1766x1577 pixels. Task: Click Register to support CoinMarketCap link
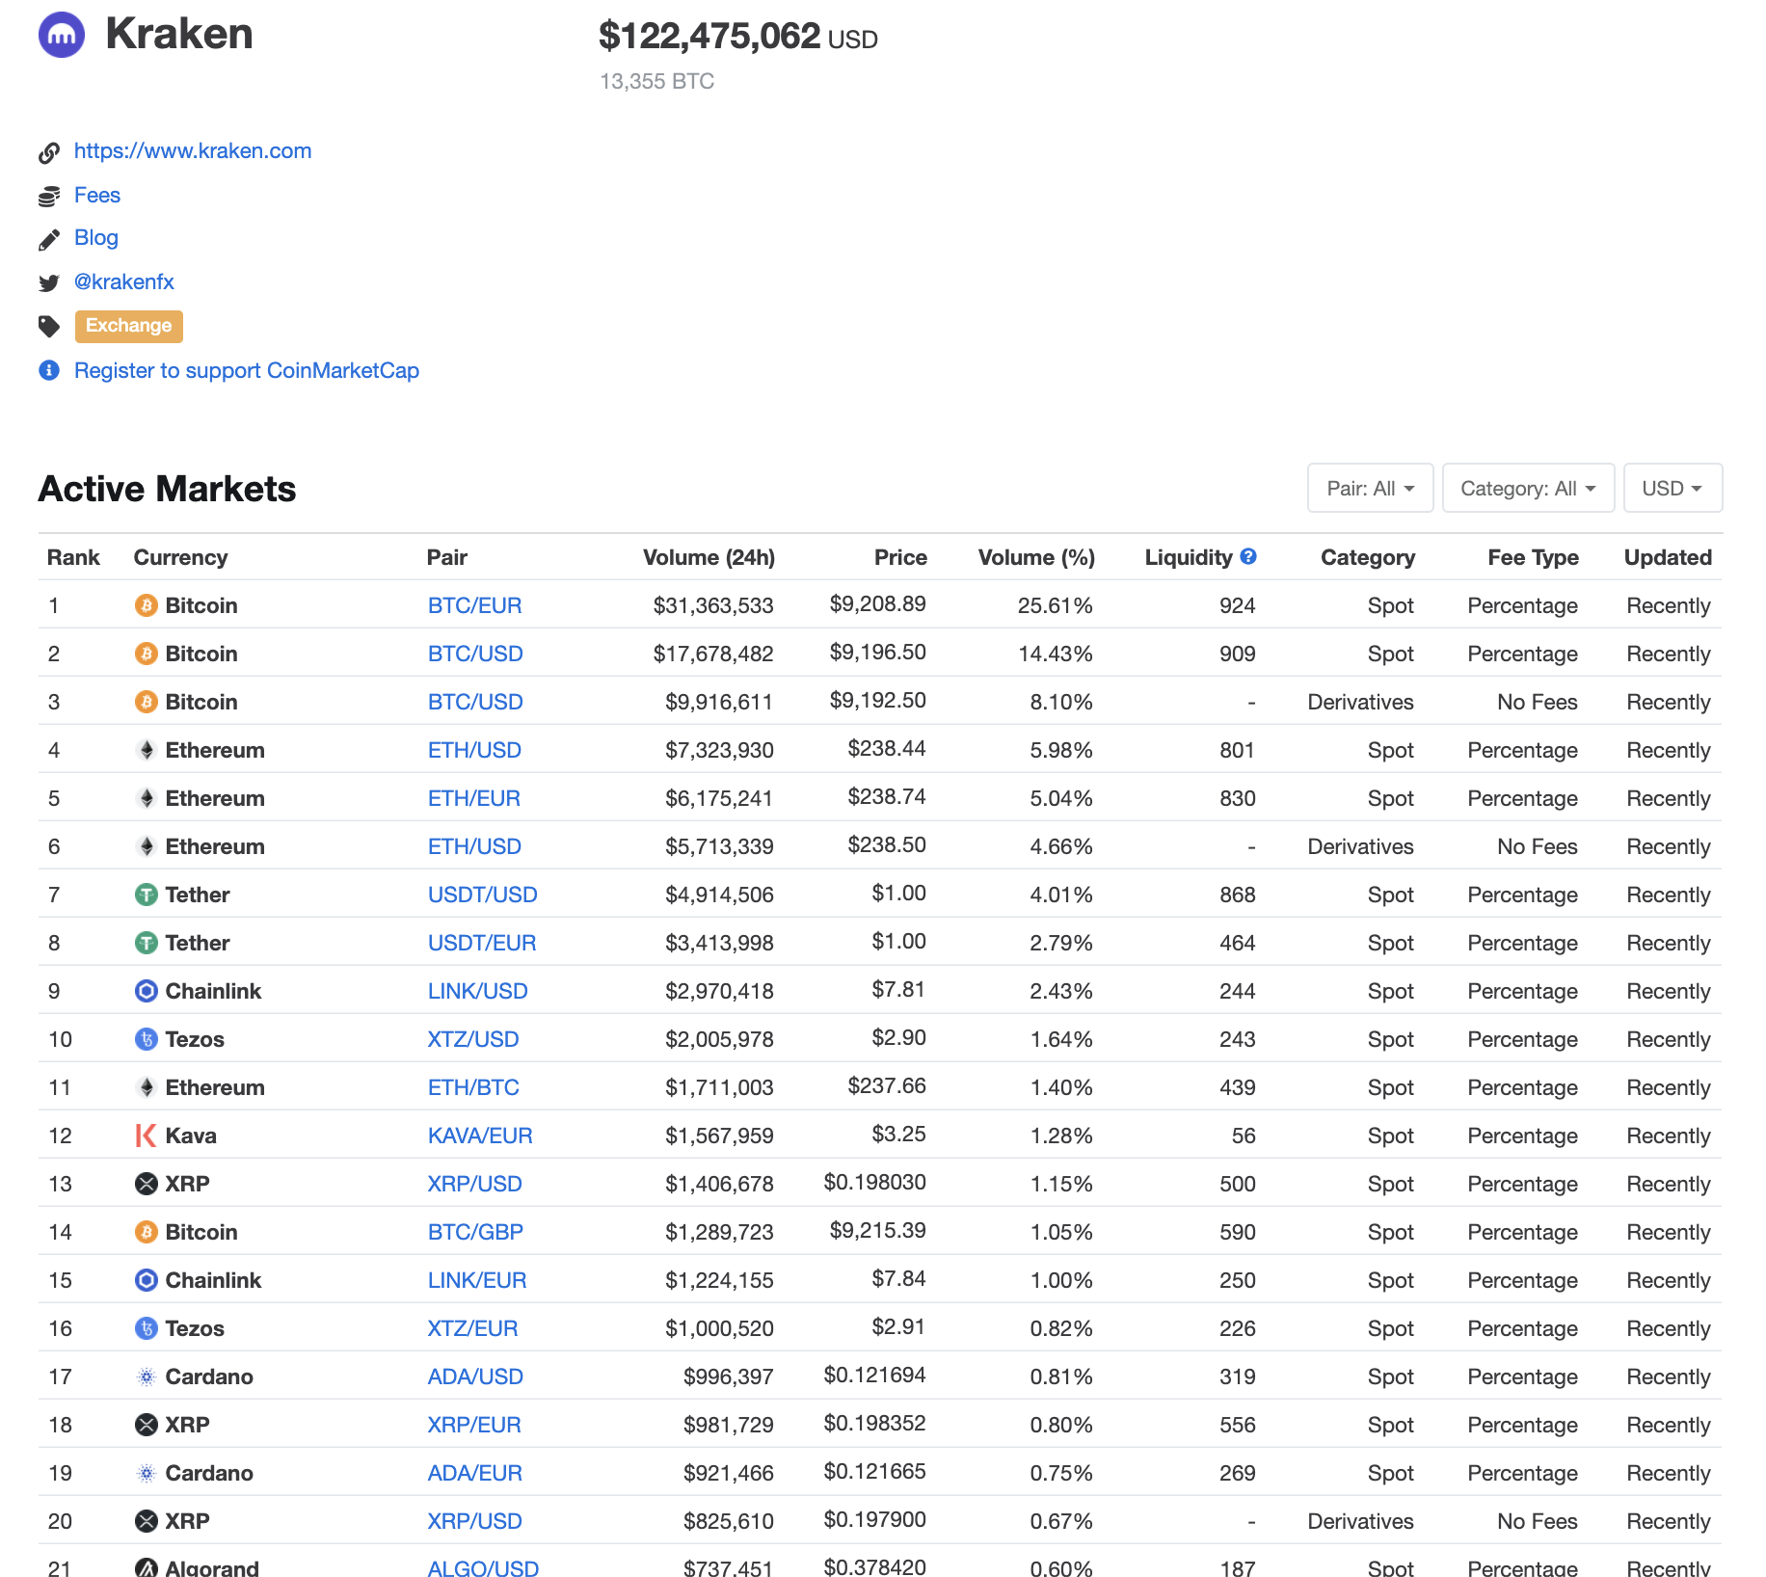247,371
